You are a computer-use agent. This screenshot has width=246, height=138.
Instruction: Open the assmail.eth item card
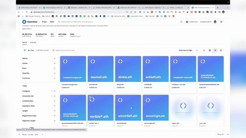(x=100, y=74)
